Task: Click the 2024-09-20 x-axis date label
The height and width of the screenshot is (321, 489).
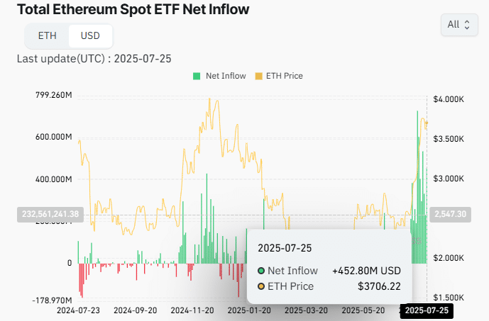Action: 136,310
